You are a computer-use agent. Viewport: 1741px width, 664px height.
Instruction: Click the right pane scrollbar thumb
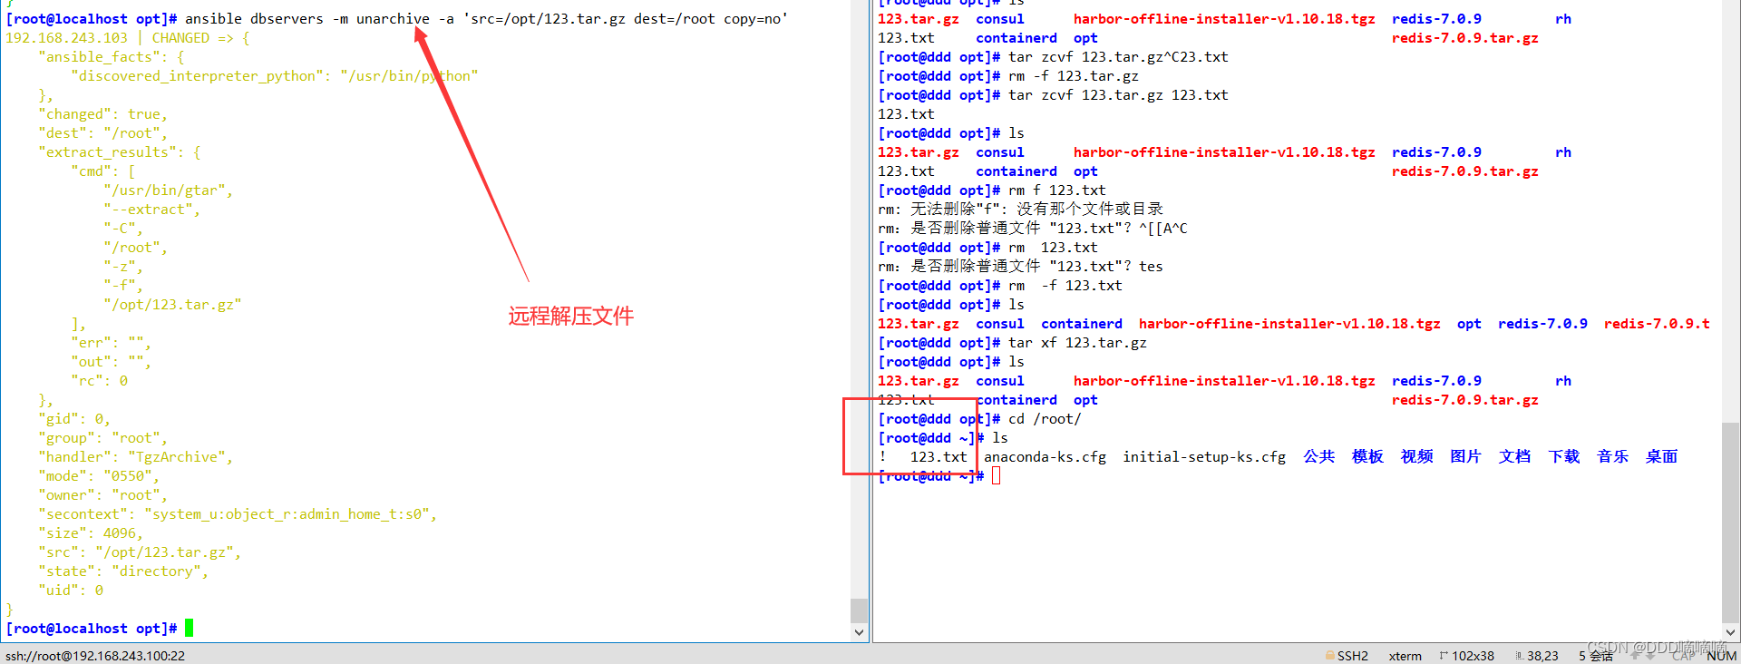(x=1730, y=521)
